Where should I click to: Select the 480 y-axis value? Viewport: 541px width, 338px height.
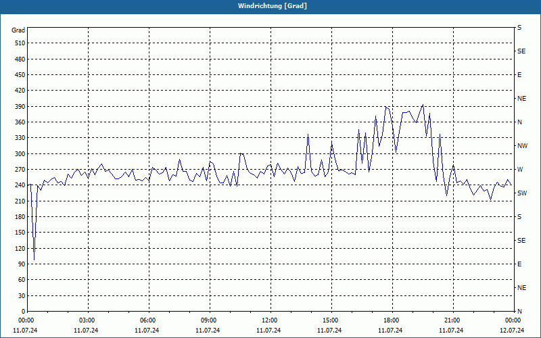click(20, 59)
